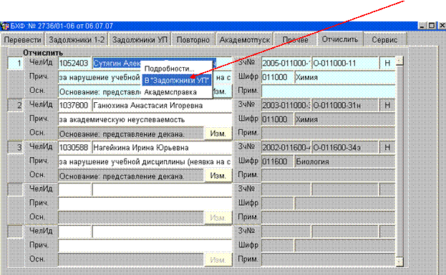Select В "Задолжники УП" menu entry
Viewport: 446px width, 275px height.
(176, 80)
